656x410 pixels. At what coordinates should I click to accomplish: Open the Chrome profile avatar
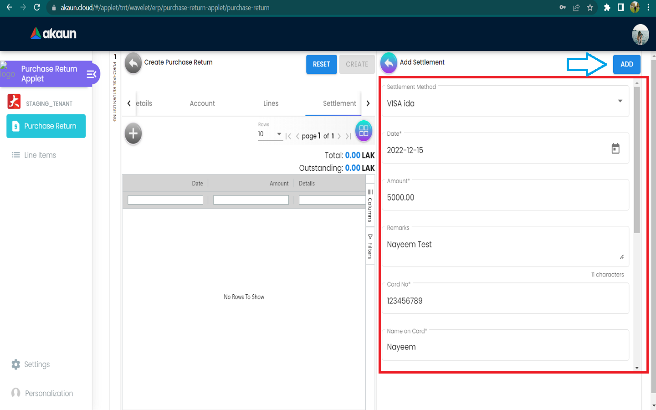point(635,7)
